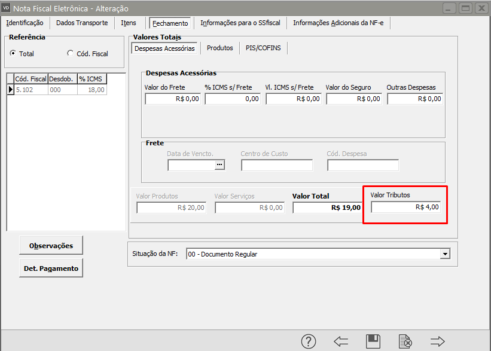Click the Outras Despesas input field
491x351 pixels.
[x=414, y=99]
